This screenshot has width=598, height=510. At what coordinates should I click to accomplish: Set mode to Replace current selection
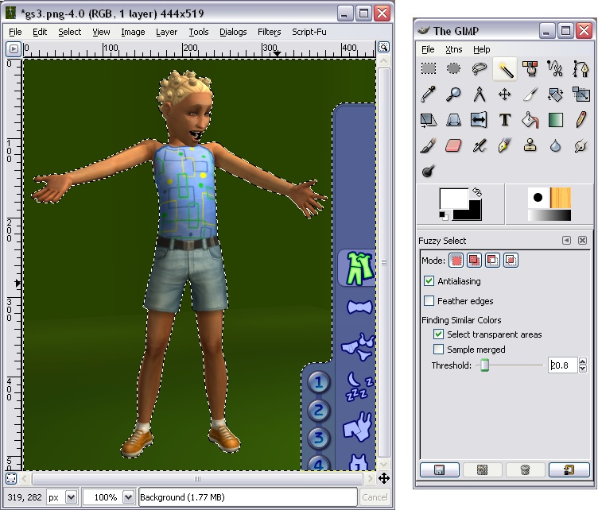(x=456, y=261)
